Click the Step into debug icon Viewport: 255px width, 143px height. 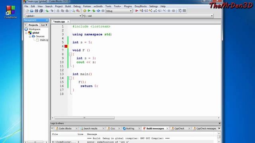[x=151, y=11]
